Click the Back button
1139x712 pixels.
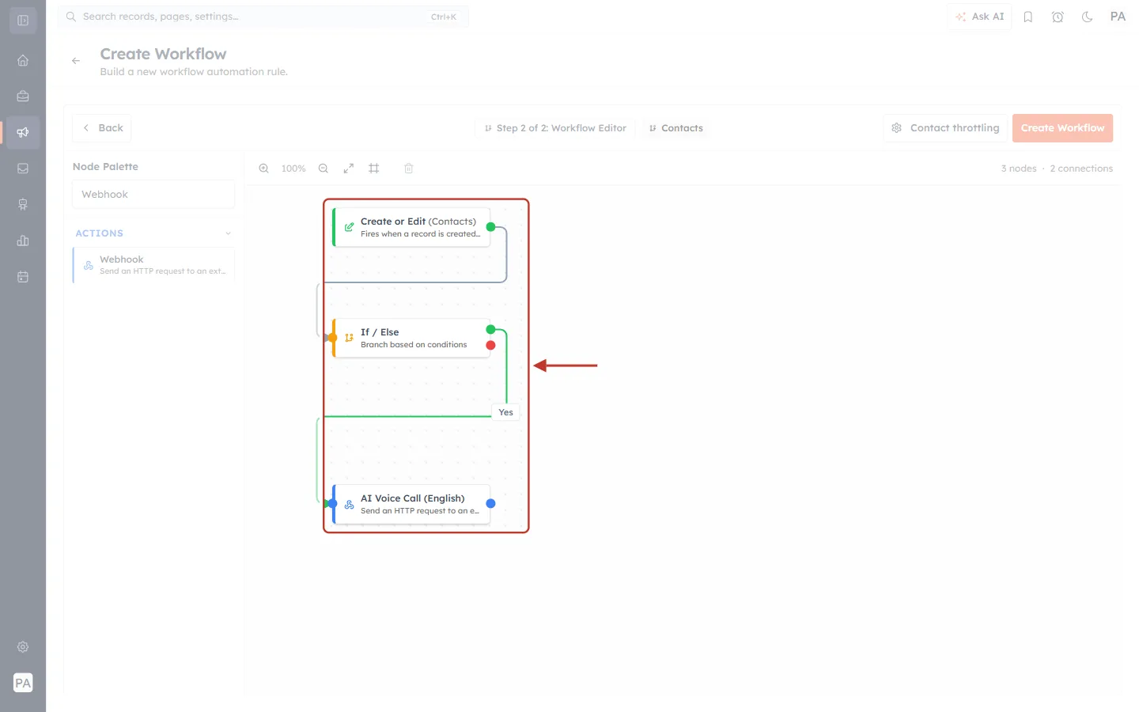point(102,128)
